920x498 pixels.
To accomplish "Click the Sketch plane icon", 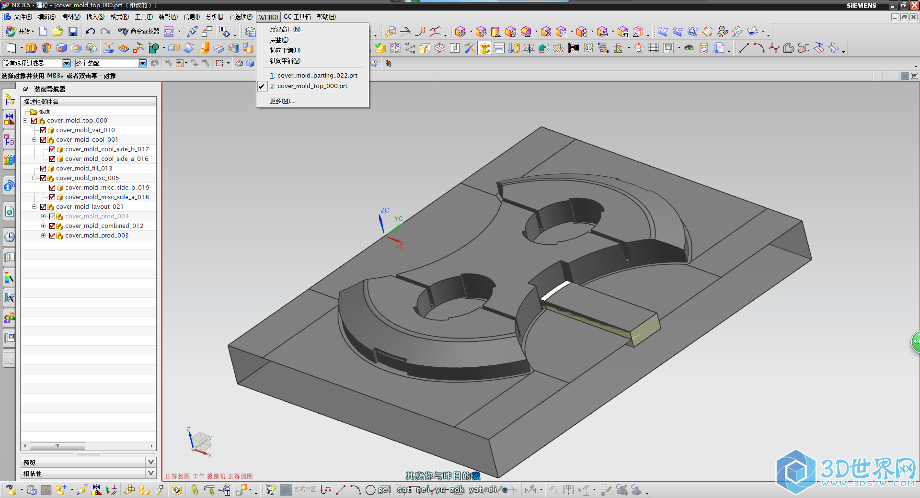I will pyautogui.click(x=11, y=48).
